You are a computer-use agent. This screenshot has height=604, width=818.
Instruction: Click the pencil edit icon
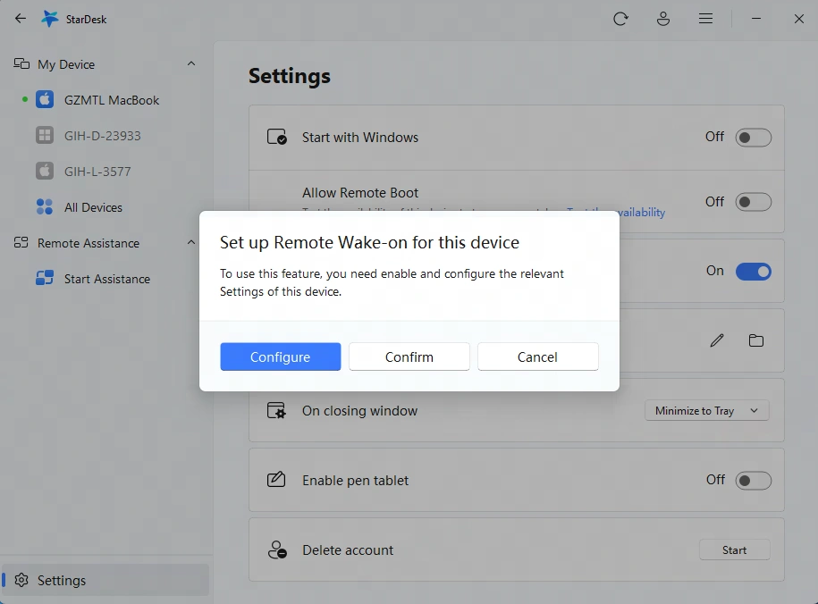pyautogui.click(x=717, y=340)
